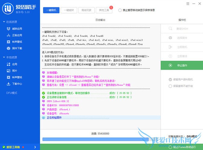Switch to 一键越狱 tab
This screenshot has width=203, height=150.
click(x=69, y=10)
